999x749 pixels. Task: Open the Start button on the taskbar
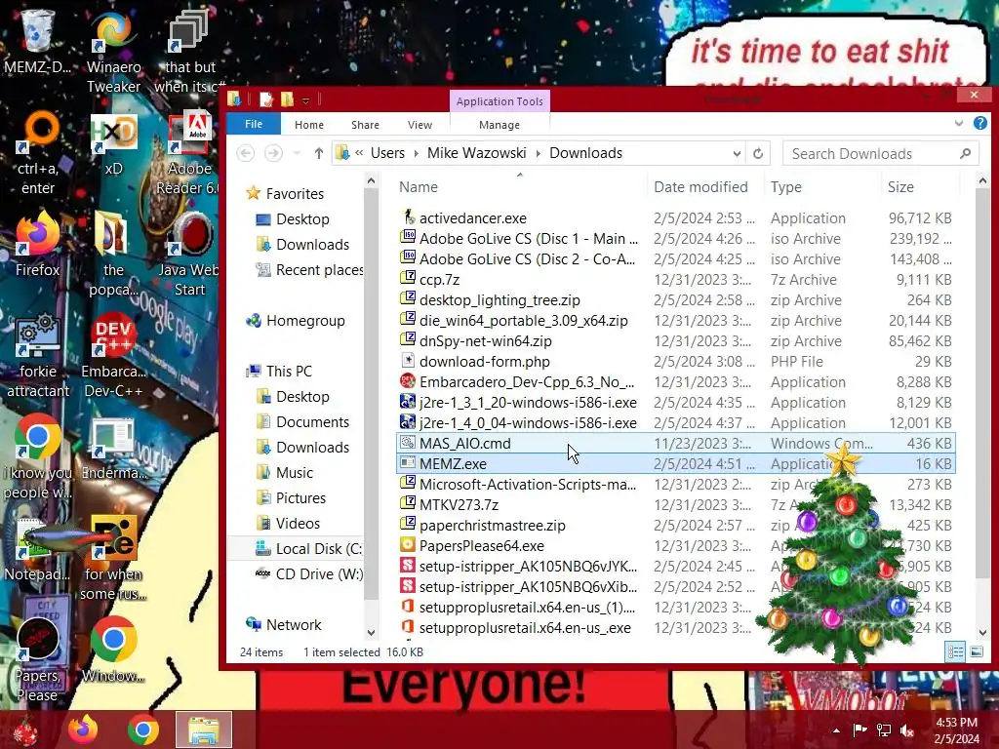coord(25,730)
